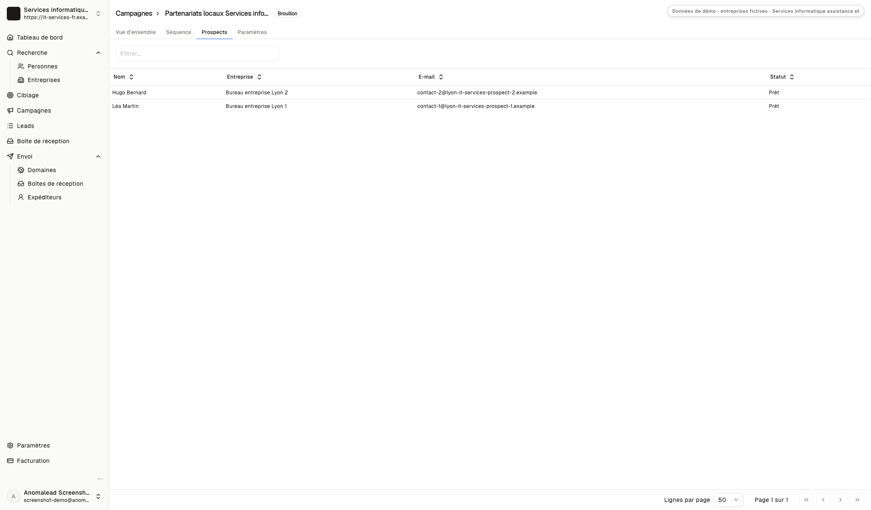871x510 pixels.
Task: Go to the first page of results
Action: [x=806, y=500]
